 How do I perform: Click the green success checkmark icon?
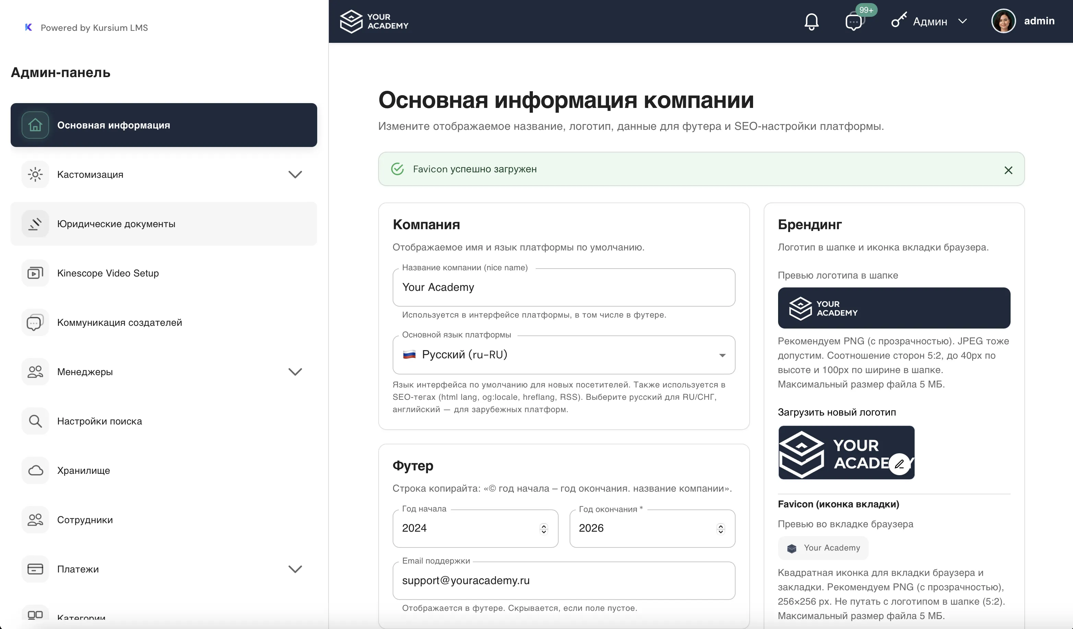point(397,169)
